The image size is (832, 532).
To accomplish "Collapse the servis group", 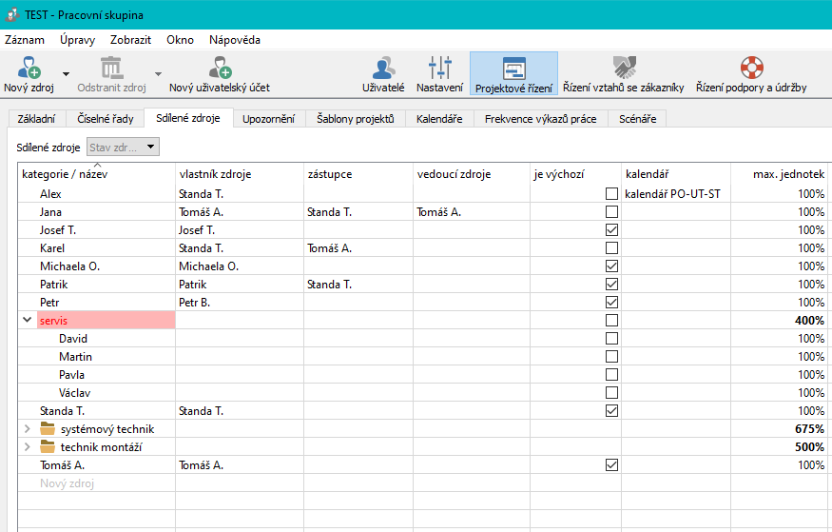I will (27, 321).
